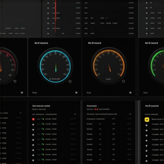Screen dimensions: 164x164
Task: Click the orange-ringed circular gauge dial
Action: (x=109, y=66)
